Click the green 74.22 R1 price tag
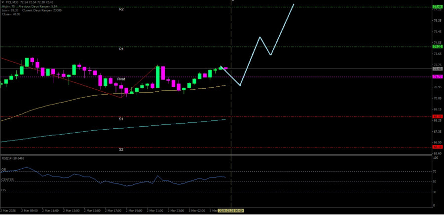Image resolution: width=444 pixels, height=215 pixels. pos(437,47)
